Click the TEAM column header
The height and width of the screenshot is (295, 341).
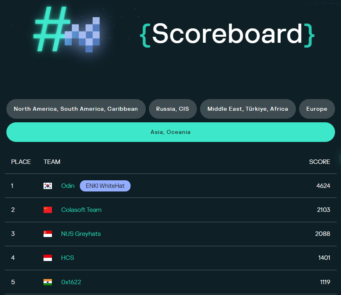pyautogui.click(x=52, y=162)
